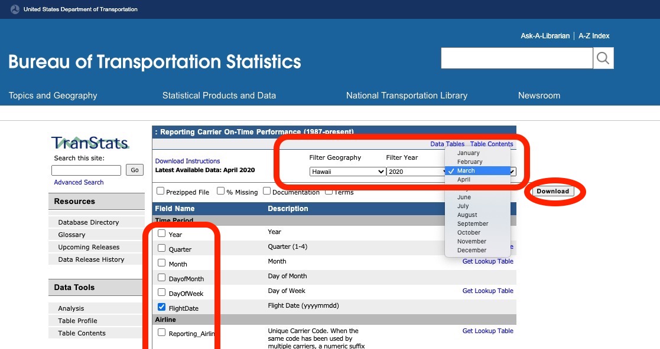This screenshot has height=349, width=660.
Task: Tick the Month field checkbox
Action: (x=162, y=263)
